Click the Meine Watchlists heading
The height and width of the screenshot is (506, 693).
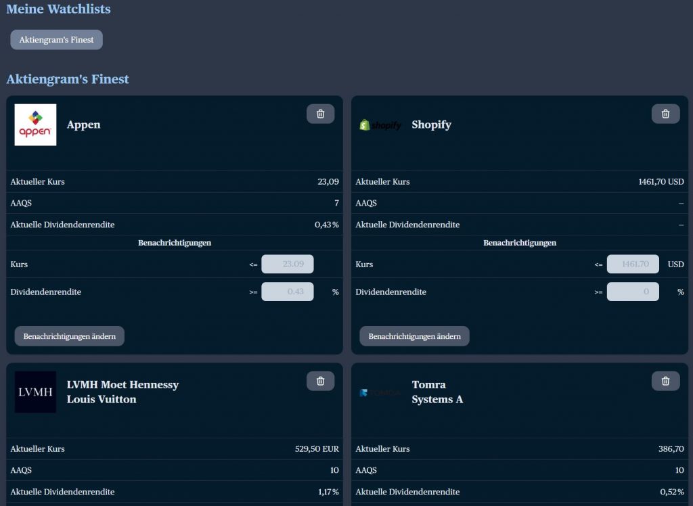point(58,9)
